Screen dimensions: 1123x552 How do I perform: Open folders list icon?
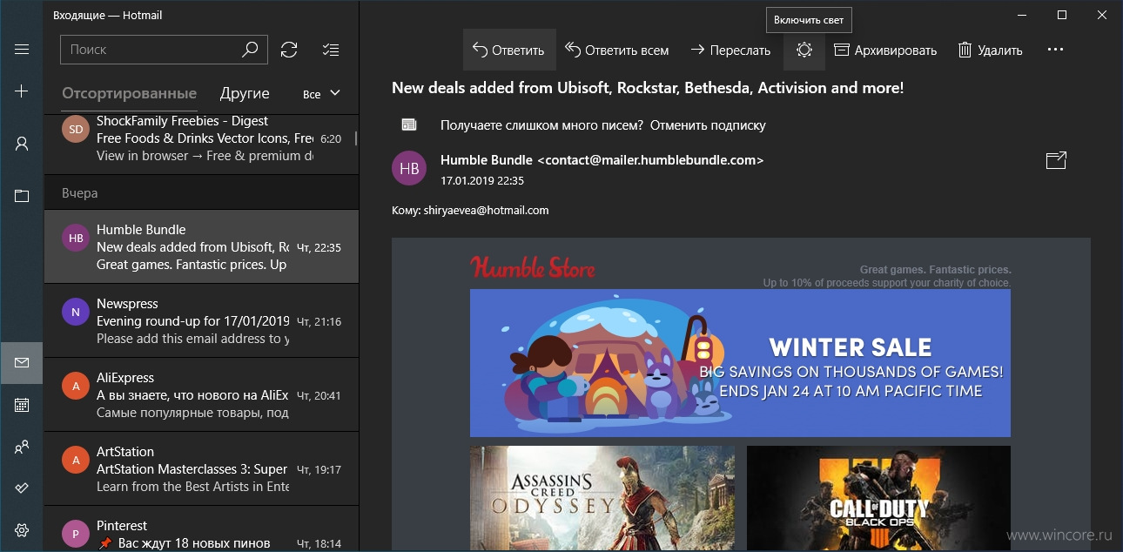[x=22, y=196]
